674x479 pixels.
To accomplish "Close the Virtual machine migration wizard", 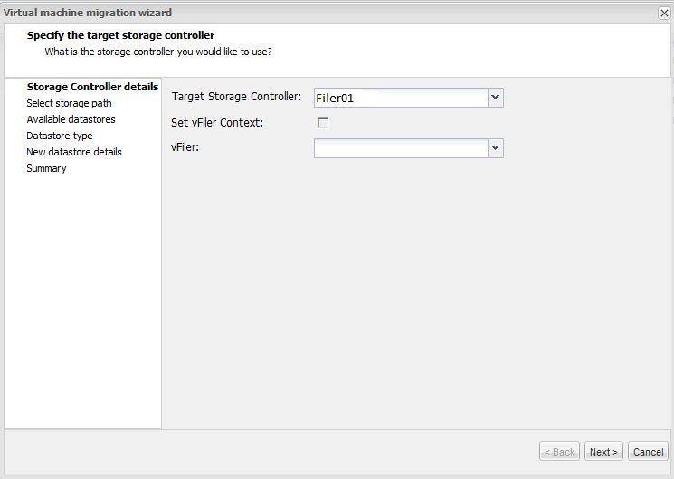I will coord(664,13).
